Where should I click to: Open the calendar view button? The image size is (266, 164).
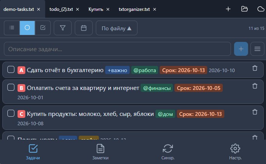(84, 28)
